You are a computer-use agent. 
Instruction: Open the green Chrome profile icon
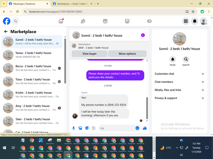click(202, 11)
